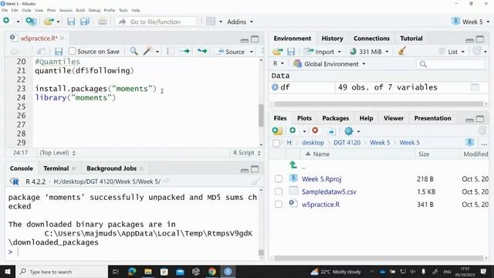Open the Addins dropdown

click(x=240, y=22)
